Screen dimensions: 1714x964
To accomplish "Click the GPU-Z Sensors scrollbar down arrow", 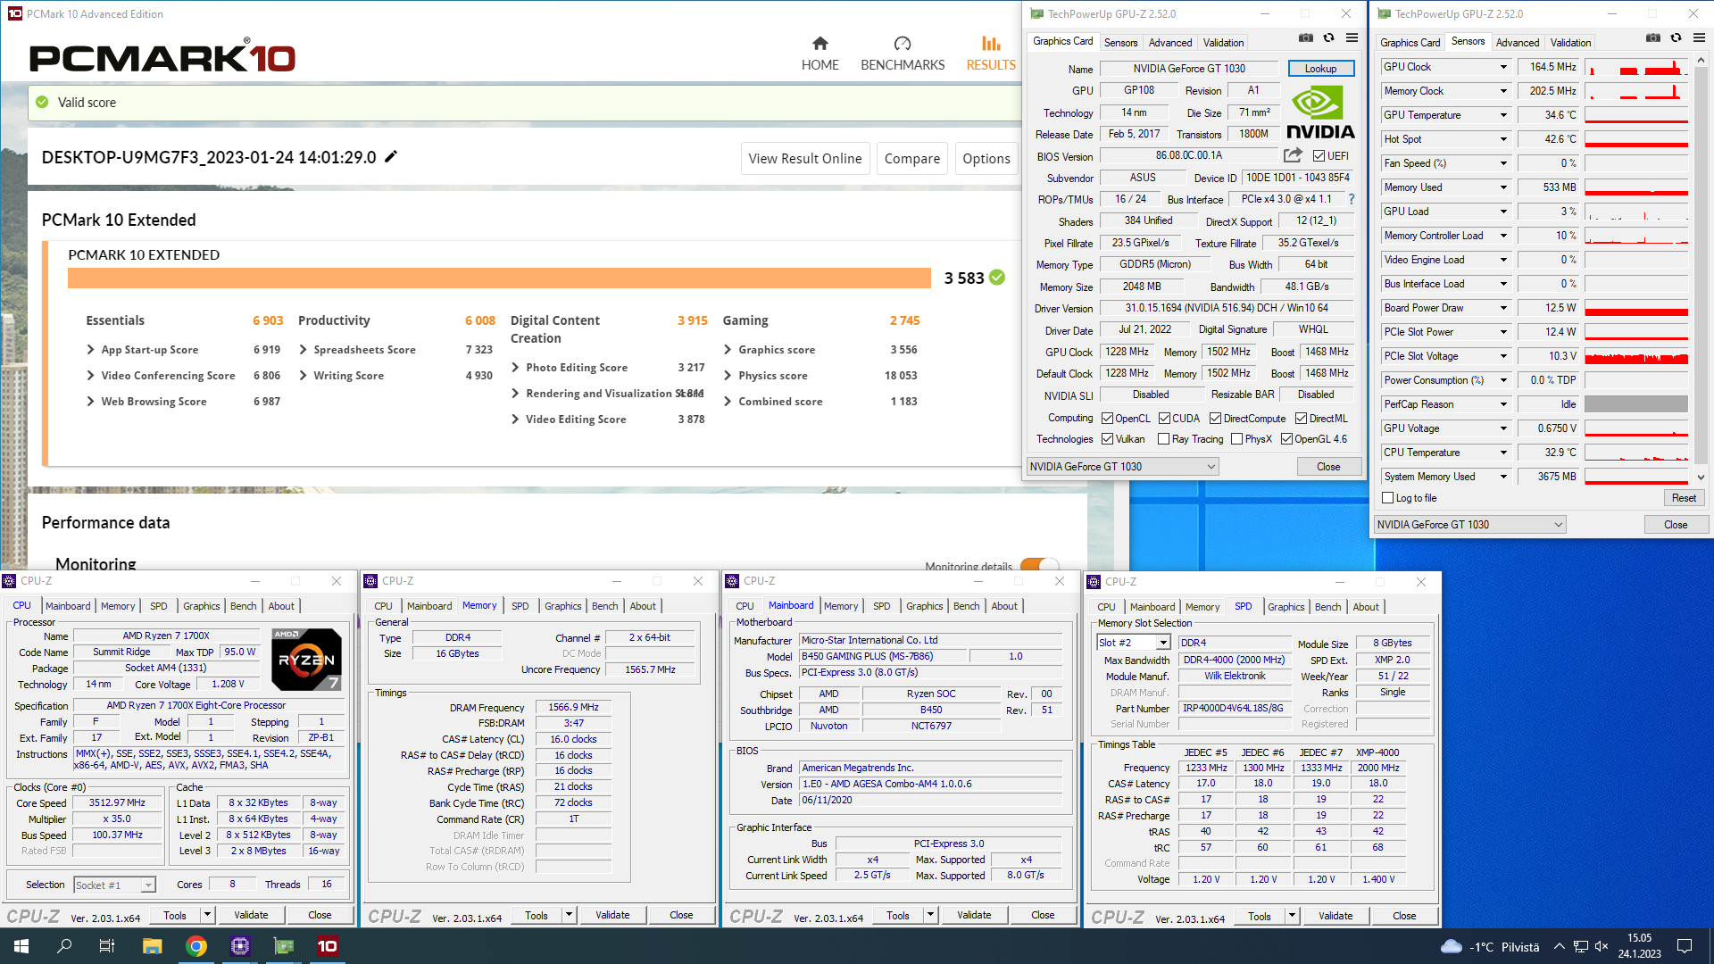I will click(x=1701, y=478).
